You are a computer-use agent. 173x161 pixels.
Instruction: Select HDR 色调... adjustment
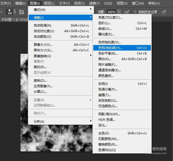122,120
